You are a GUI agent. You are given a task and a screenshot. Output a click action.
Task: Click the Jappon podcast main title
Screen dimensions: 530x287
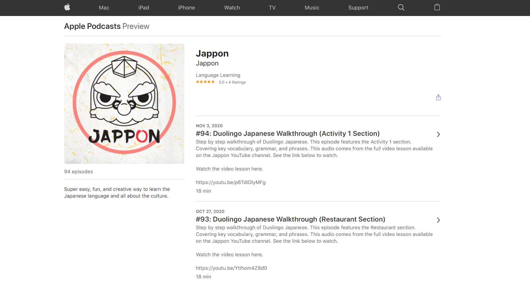point(212,53)
